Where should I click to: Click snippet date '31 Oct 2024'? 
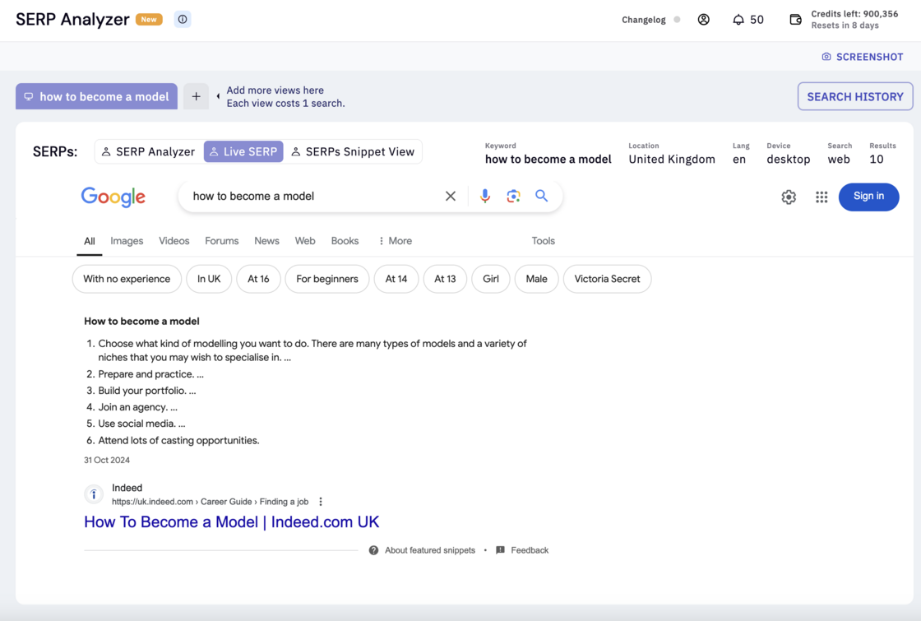pyautogui.click(x=107, y=461)
